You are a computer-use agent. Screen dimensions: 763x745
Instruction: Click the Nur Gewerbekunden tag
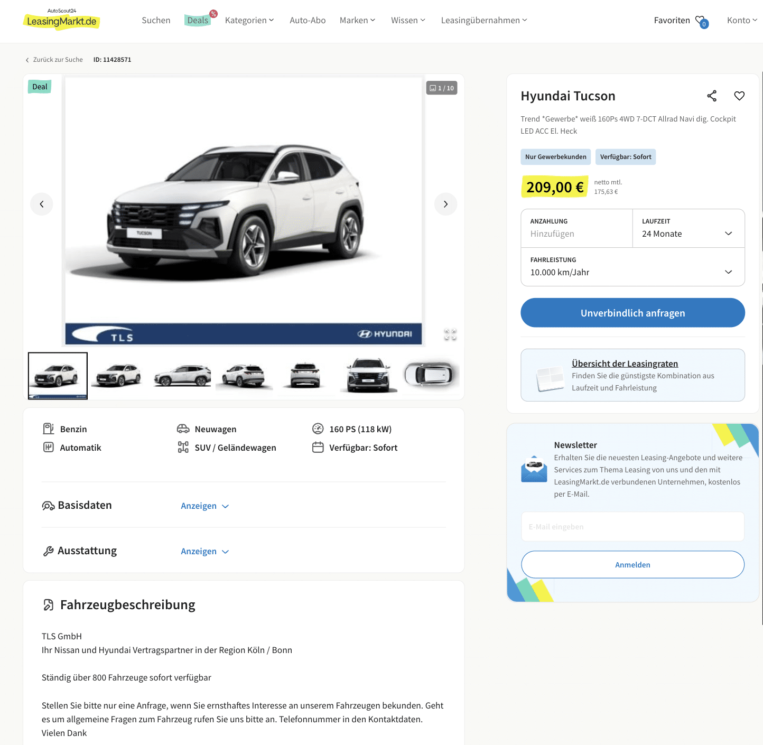point(555,157)
